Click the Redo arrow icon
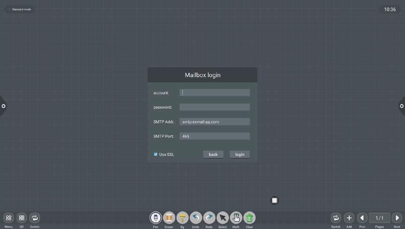Viewport: 405px width, 229px height. pos(209,218)
